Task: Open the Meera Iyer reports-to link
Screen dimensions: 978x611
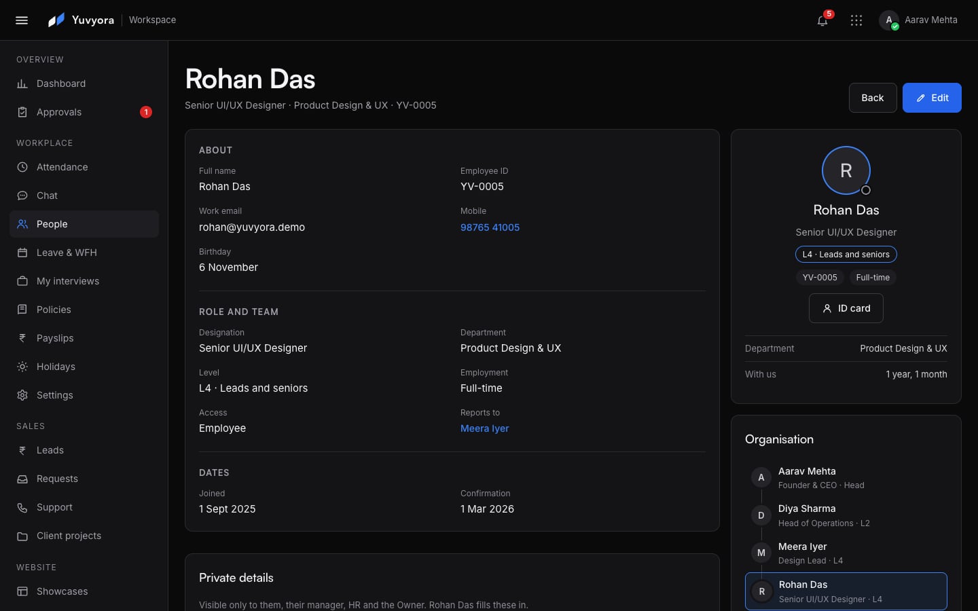Action: coord(484,428)
